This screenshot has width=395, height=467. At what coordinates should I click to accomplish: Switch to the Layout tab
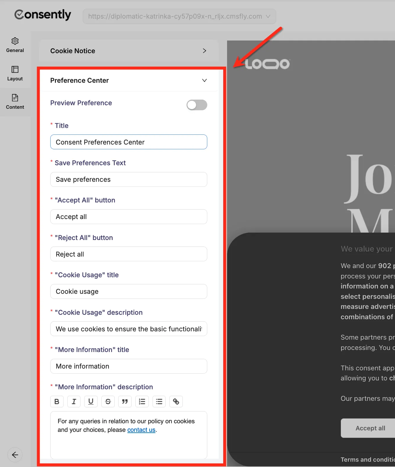pos(15,73)
